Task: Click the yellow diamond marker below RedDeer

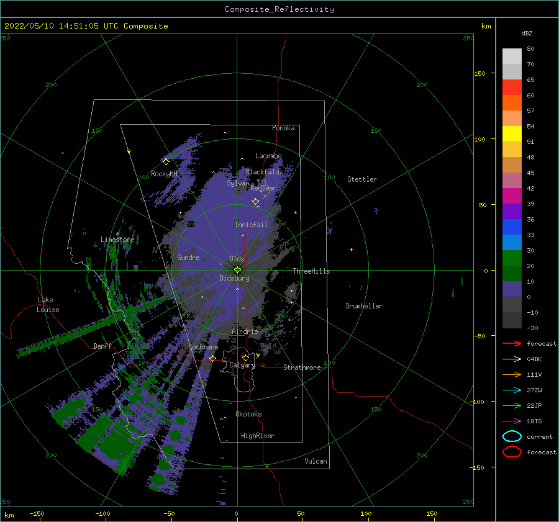Action: (255, 202)
